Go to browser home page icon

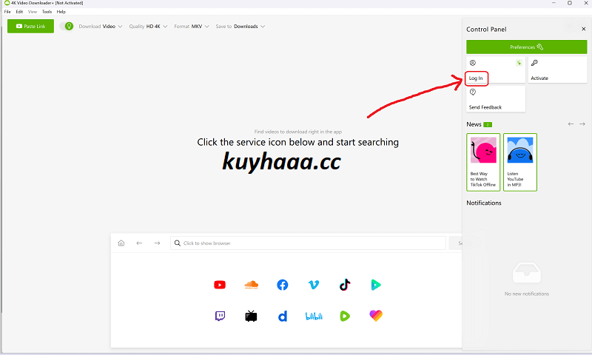(x=121, y=243)
